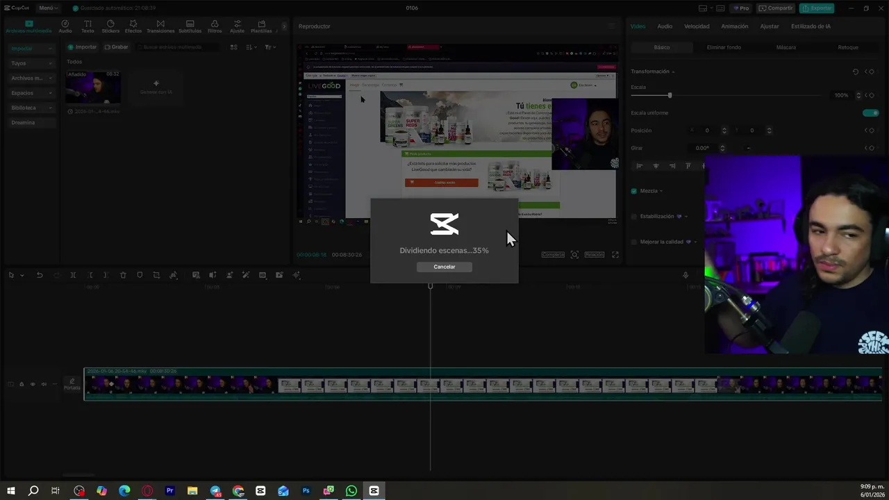Switch to Estilizado de IA tab
889x500 pixels.
[811, 26]
